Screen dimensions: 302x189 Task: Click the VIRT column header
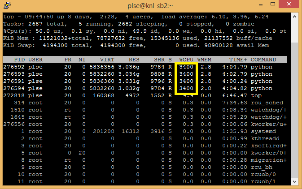tap(107, 60)
